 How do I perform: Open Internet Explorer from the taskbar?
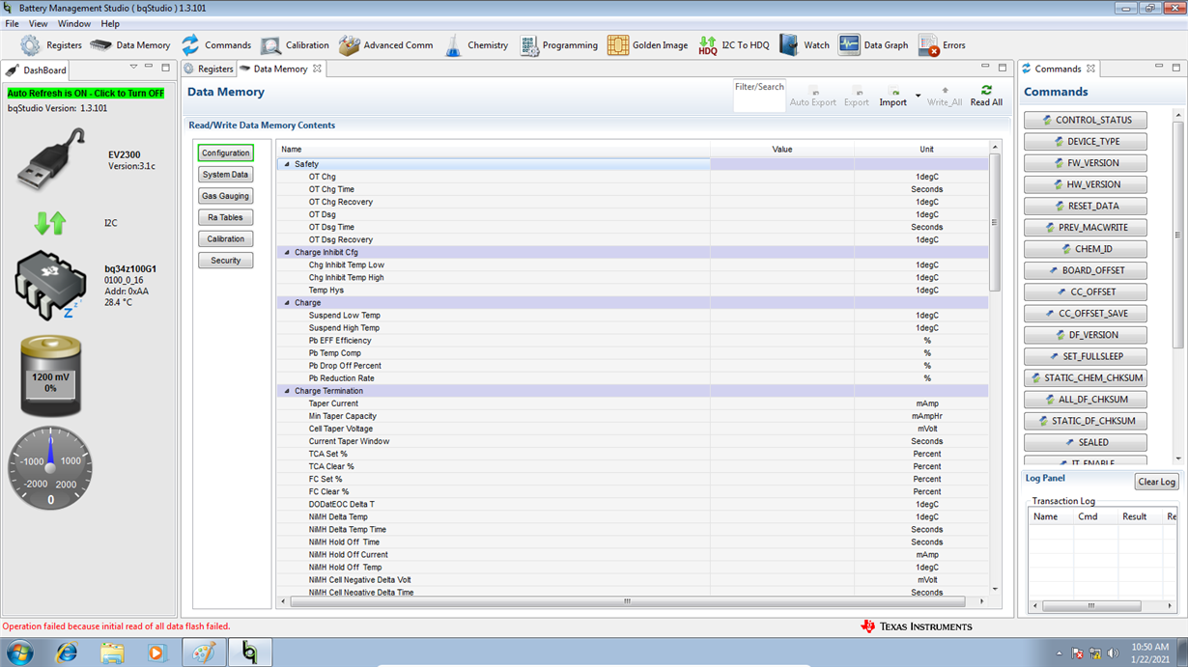click(x=67, y=653)
